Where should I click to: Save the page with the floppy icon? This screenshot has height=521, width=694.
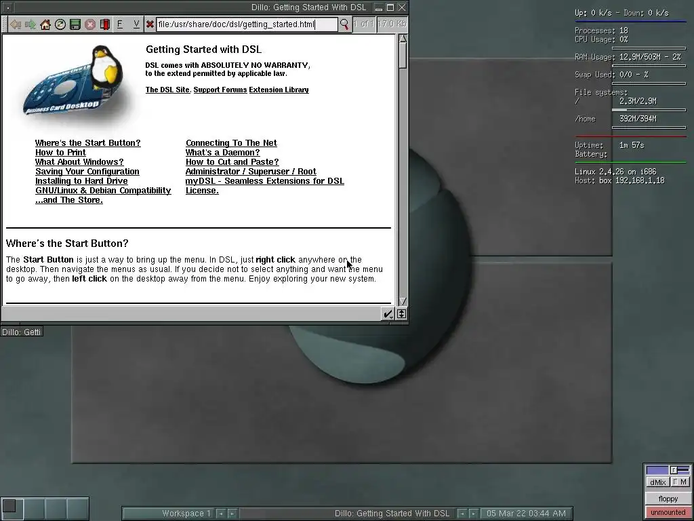click(75, 24)
